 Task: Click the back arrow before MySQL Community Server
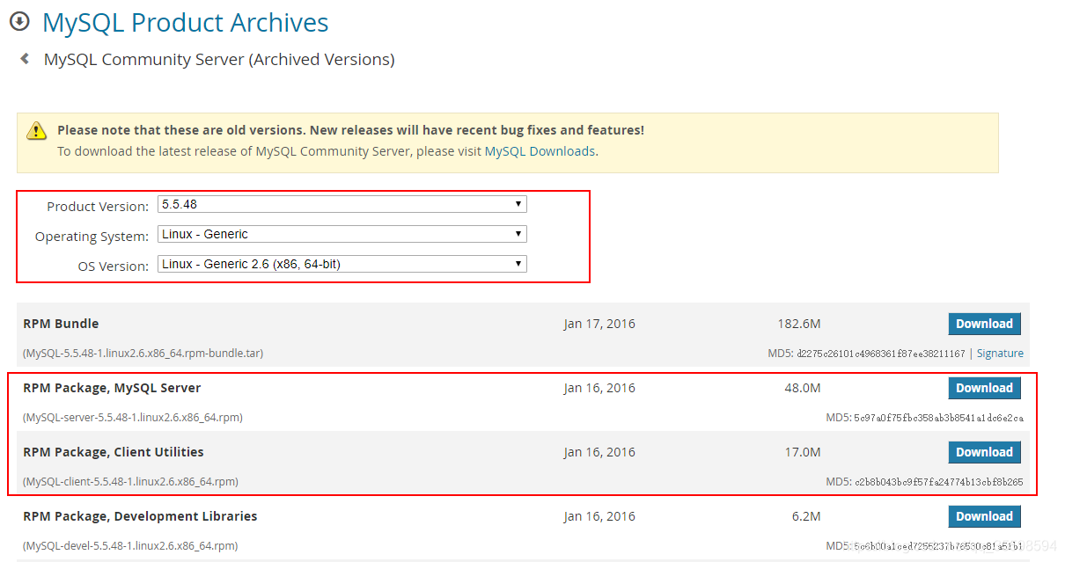pyautogui.click(x=25, y=59)
